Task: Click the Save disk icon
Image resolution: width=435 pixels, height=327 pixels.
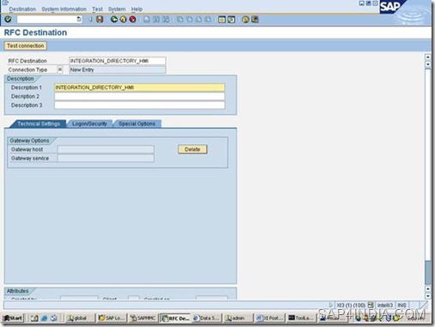Action: coord(100,19)
